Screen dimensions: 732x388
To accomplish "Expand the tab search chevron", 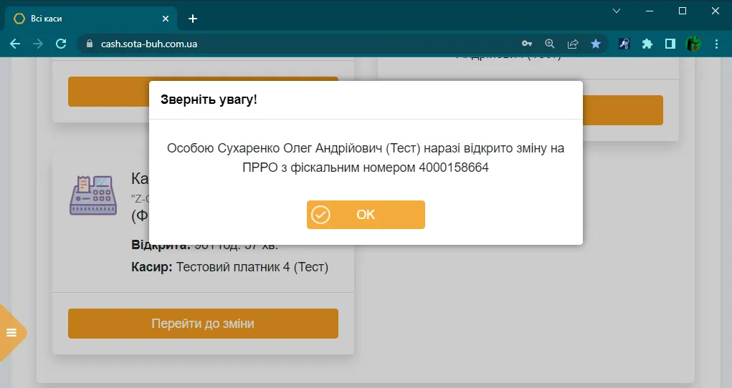I will pos(617,11).
